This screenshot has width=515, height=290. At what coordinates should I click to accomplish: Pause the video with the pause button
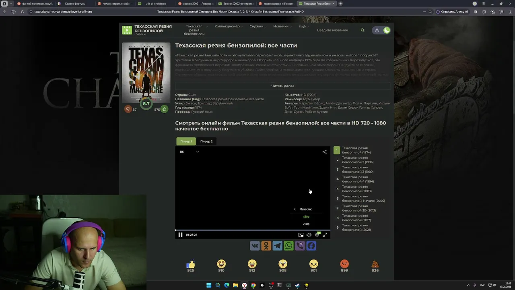[180, 235]
